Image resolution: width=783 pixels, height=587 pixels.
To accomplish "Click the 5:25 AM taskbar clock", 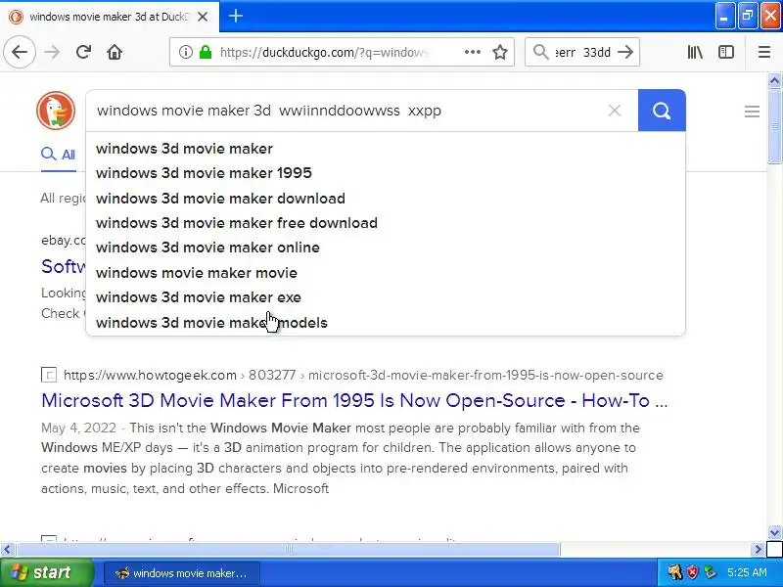I will tap(747, 572).
